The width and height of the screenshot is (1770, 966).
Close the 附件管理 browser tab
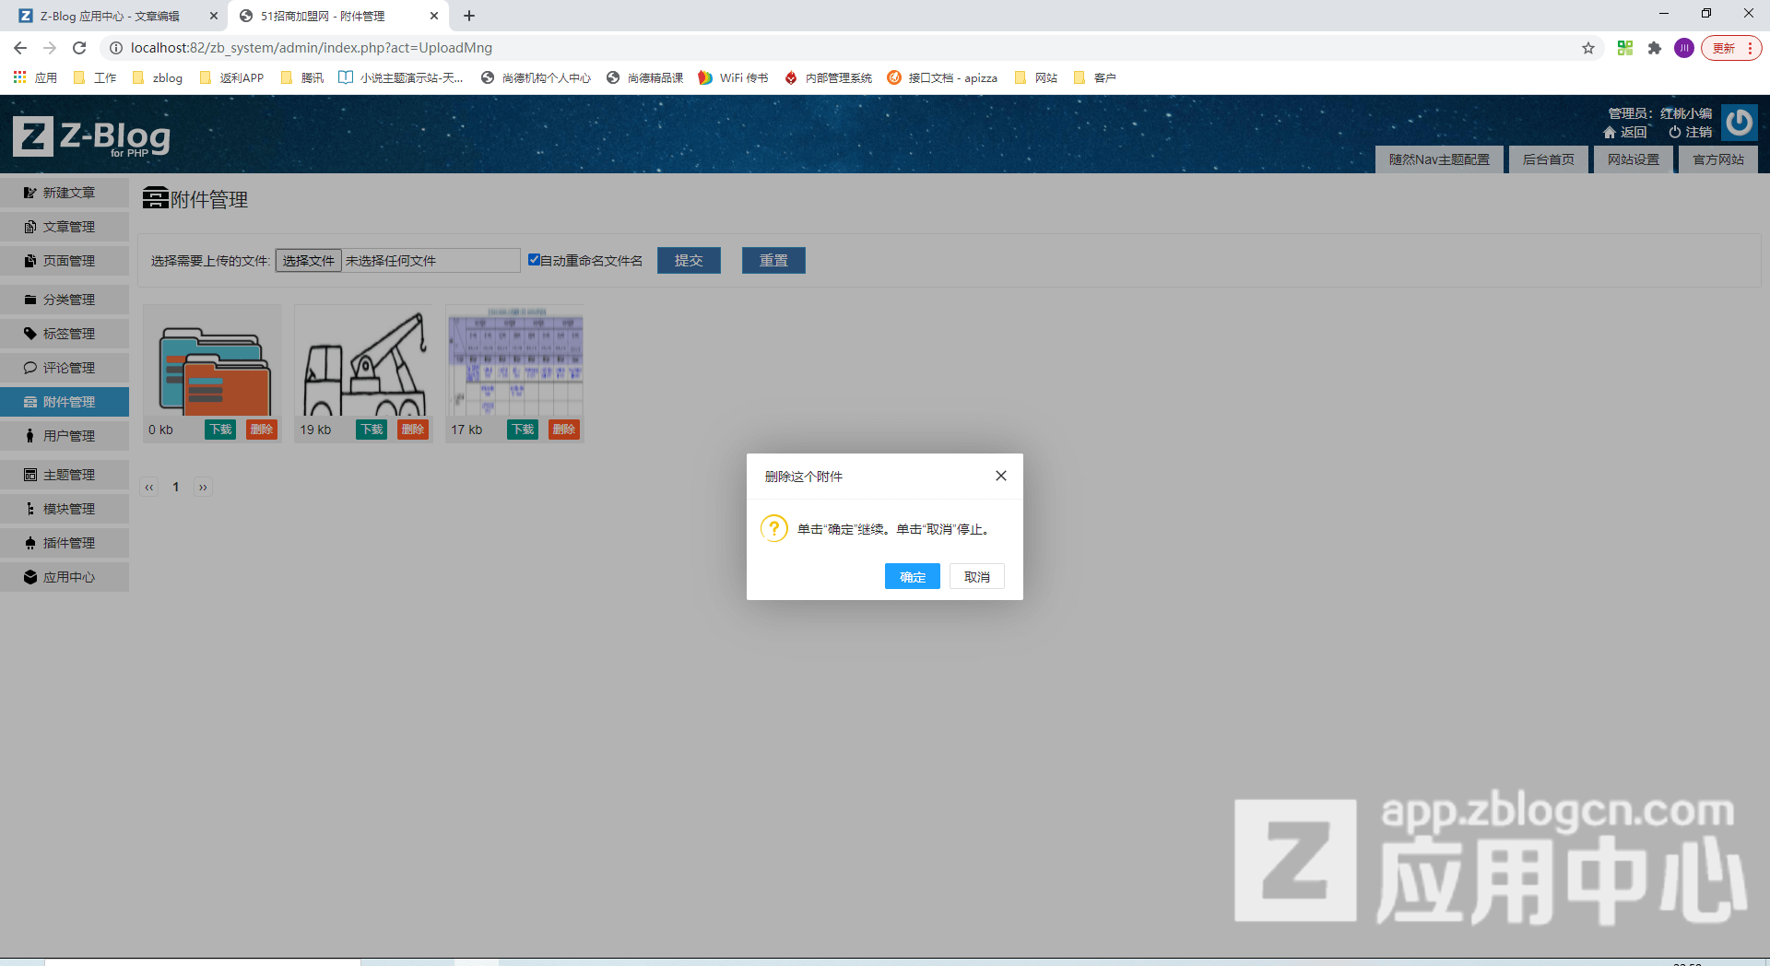click(434, 16)
